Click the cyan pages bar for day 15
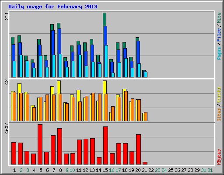The width and height of the screenshot is (224, 175). pos(106,61)
